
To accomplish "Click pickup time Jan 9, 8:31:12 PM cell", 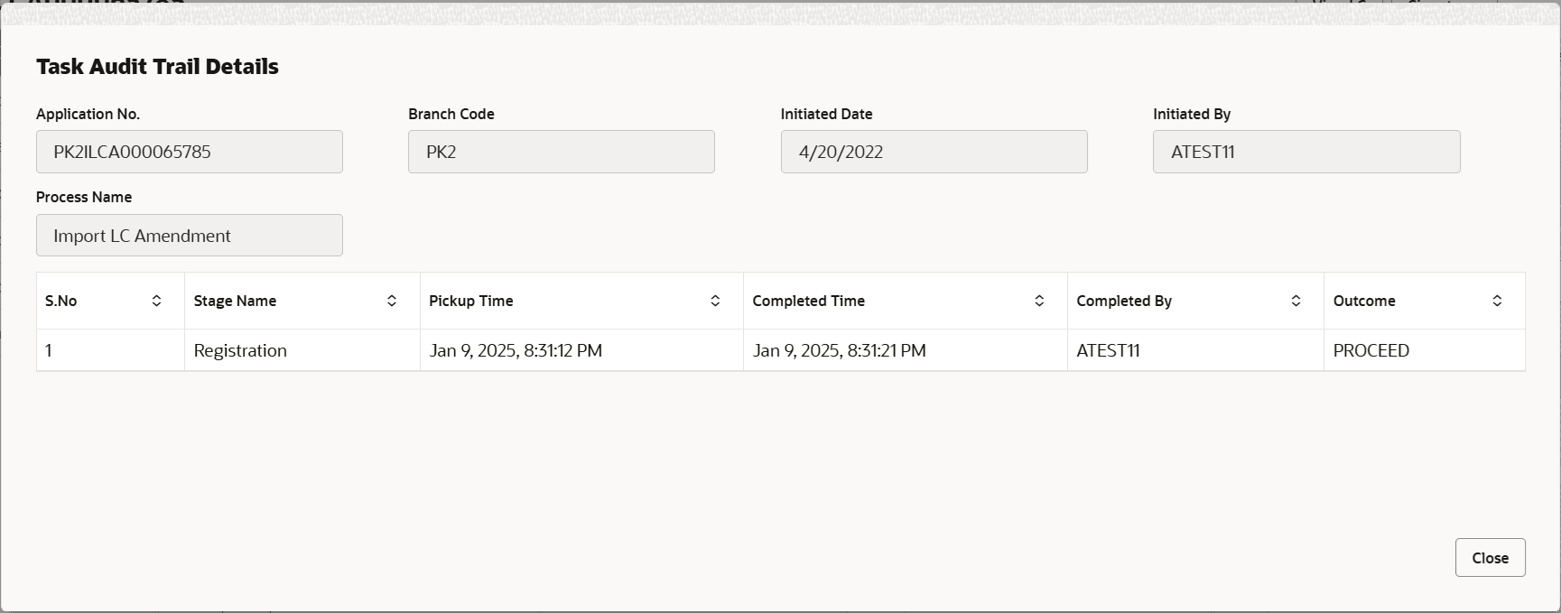I will click(x=516, y=350).
